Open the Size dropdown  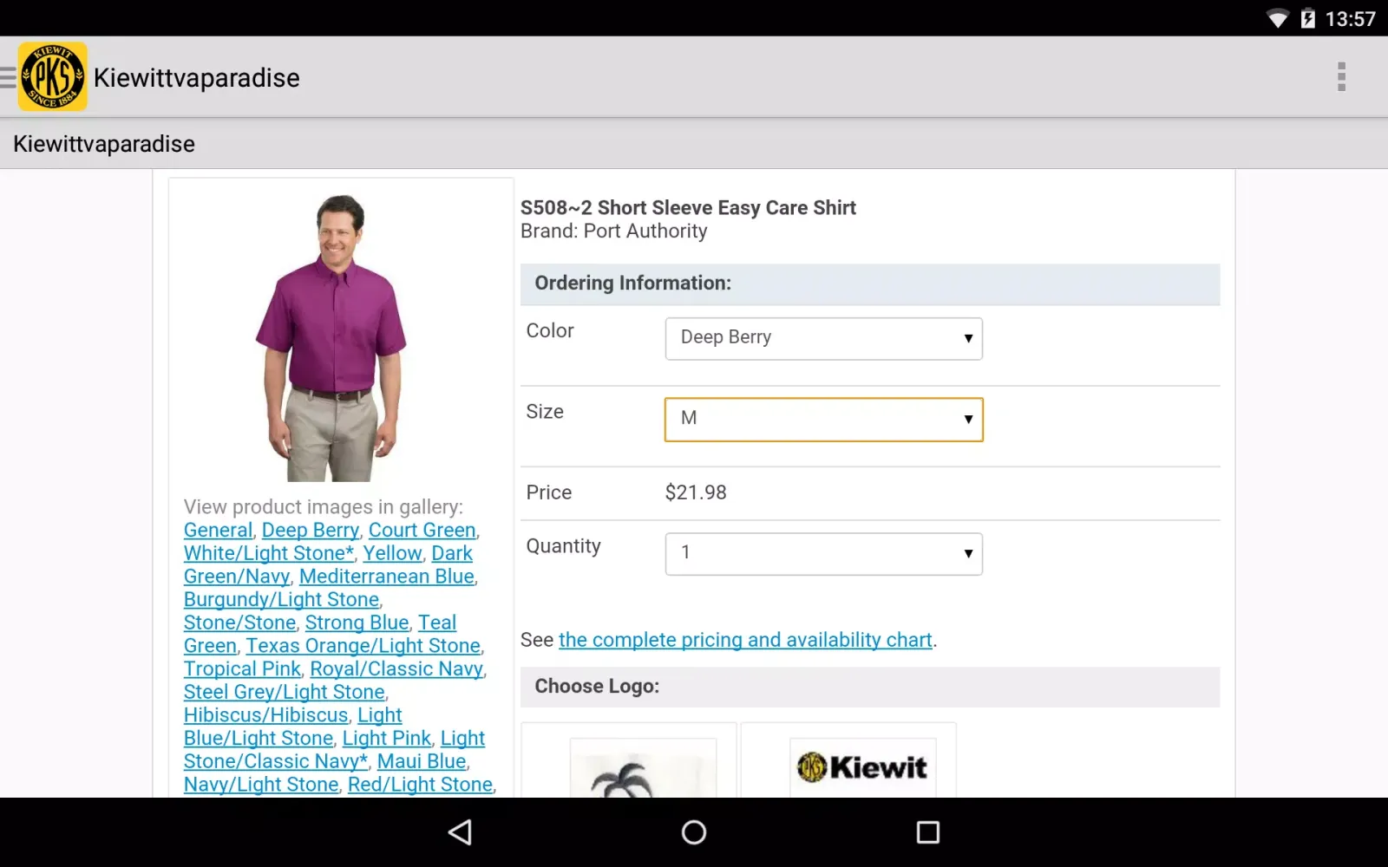click(x=822, y=419)
